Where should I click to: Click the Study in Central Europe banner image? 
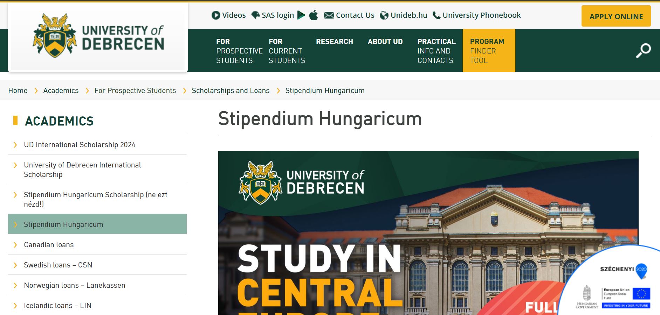pyautogui.click(x=428, y=233)
